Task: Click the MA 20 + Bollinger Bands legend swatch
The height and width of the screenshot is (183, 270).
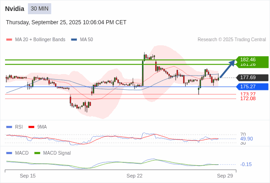Action: coord(9,40)
